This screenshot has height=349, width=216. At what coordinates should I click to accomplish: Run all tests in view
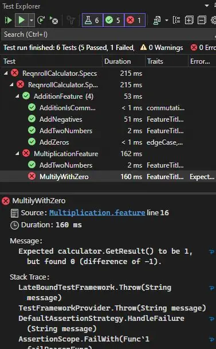9,20
